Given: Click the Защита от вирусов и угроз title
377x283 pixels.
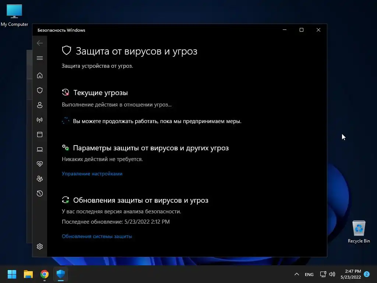Looking at the screenshot, I should 137,51.
